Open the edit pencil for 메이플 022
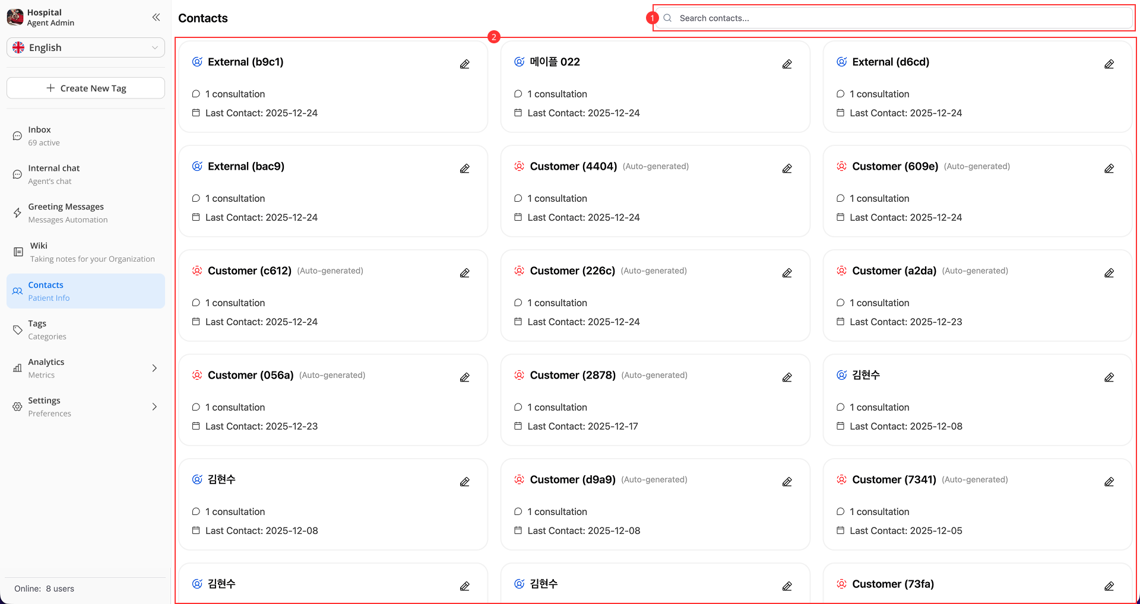Viewport: 1140px width, 604px height. point(787,63)
